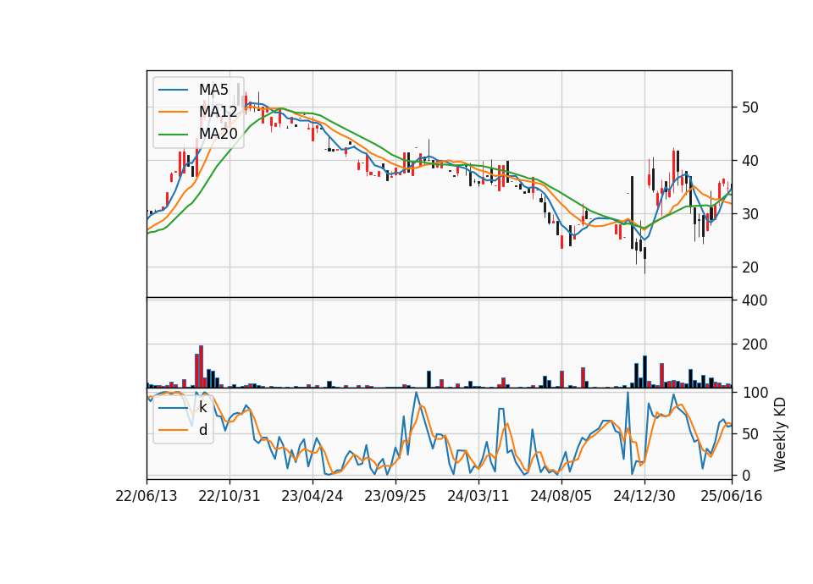The image size is (813, 584).
Task: Click the green MA20 legend line sample
Action: click(173, 135)
